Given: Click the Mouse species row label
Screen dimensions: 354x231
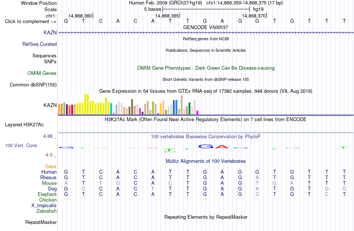Looking at the screenshot, I should [x=49, y=183].
